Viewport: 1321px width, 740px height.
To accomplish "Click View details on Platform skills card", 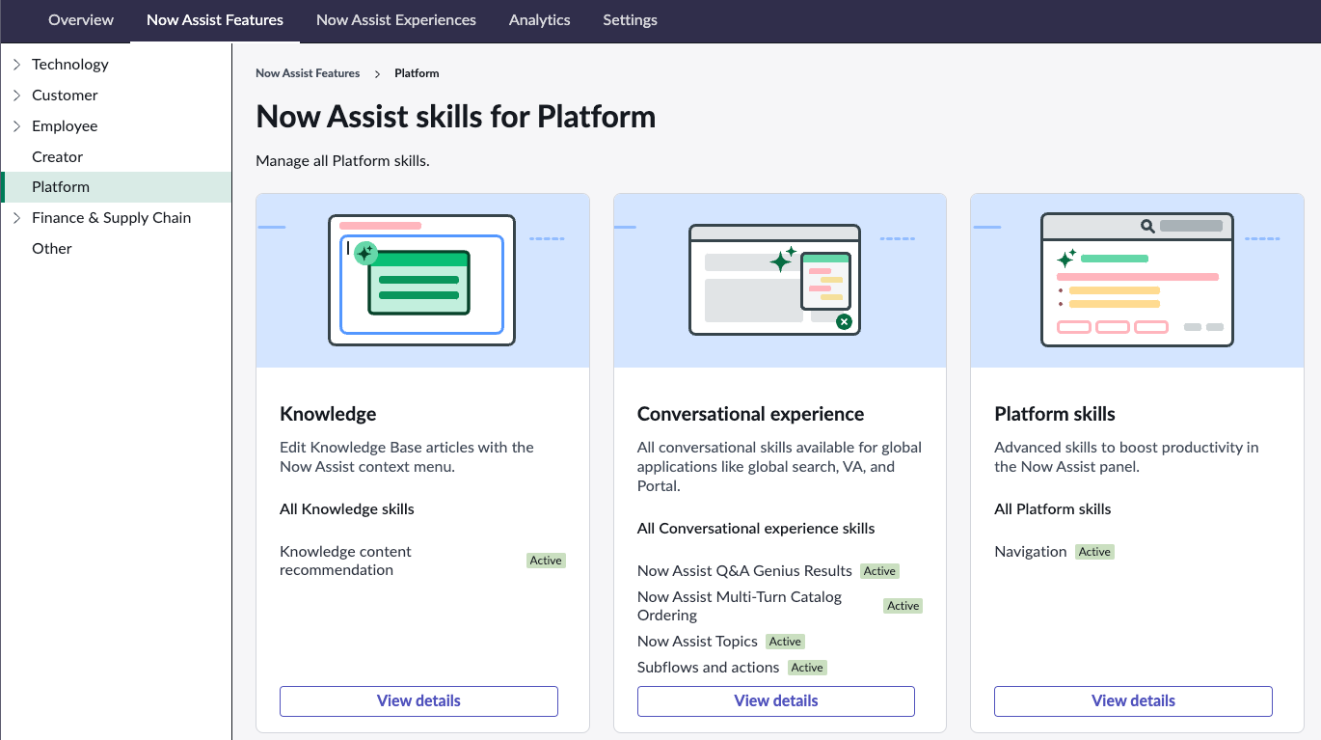I will 1133,701.
